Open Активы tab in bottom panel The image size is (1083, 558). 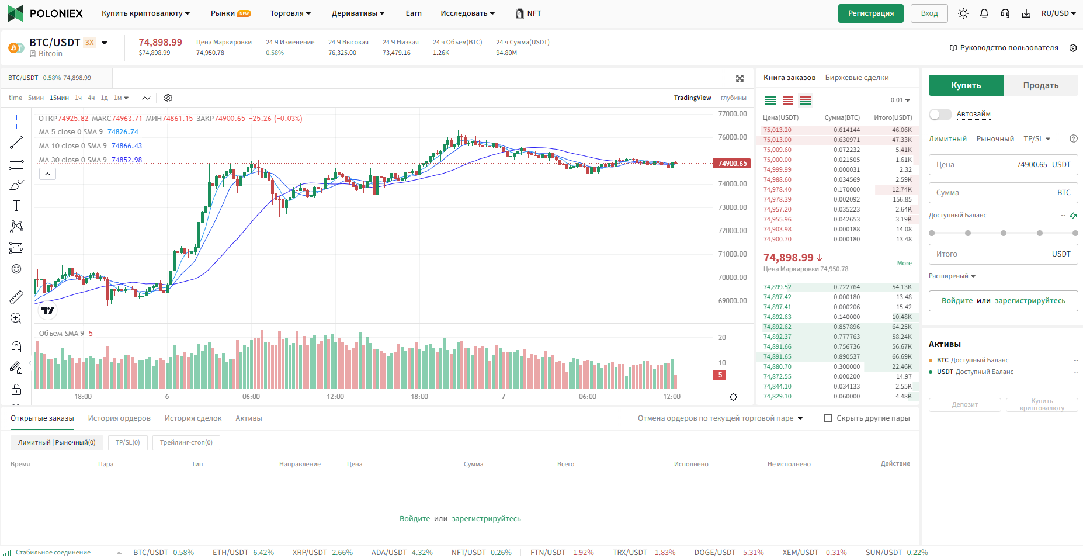[x=249, y=418]
